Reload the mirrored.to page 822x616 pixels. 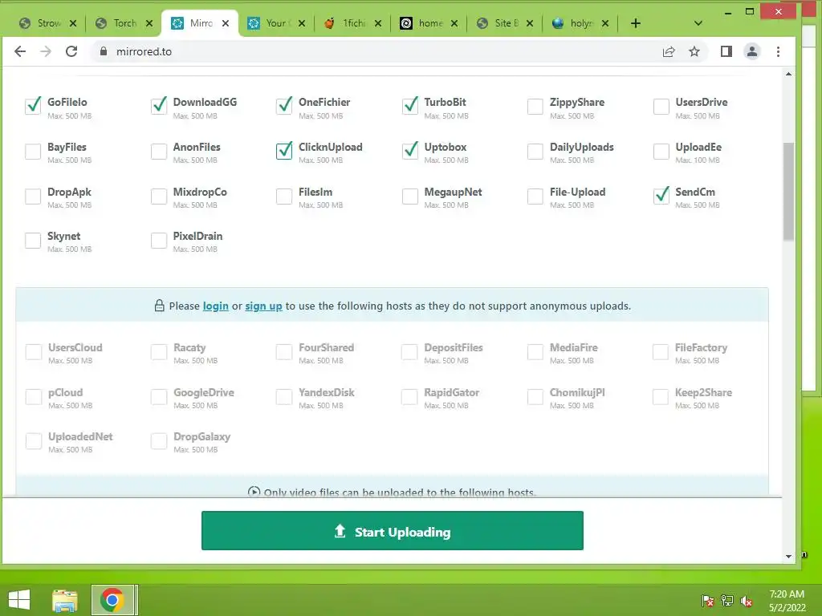click(71, 51)
